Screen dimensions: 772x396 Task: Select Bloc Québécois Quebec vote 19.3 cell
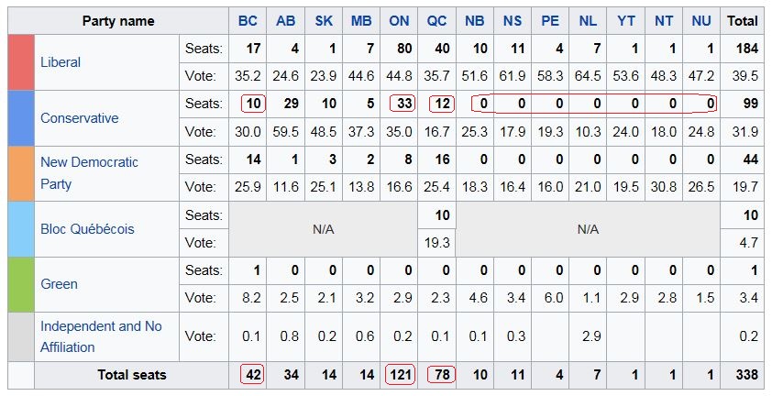pyautogui.click(x=437, y=243)
